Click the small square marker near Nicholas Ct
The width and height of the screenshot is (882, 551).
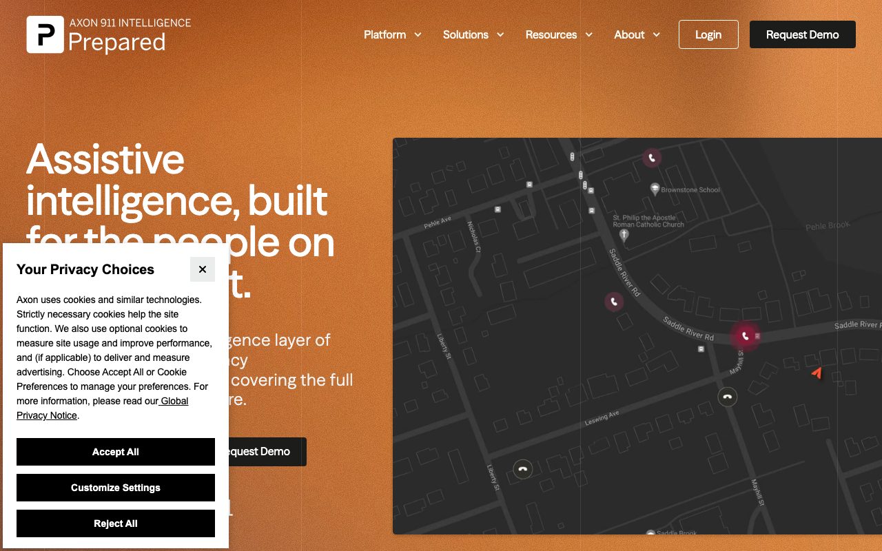pyautogui.click(x=498, y=209)
